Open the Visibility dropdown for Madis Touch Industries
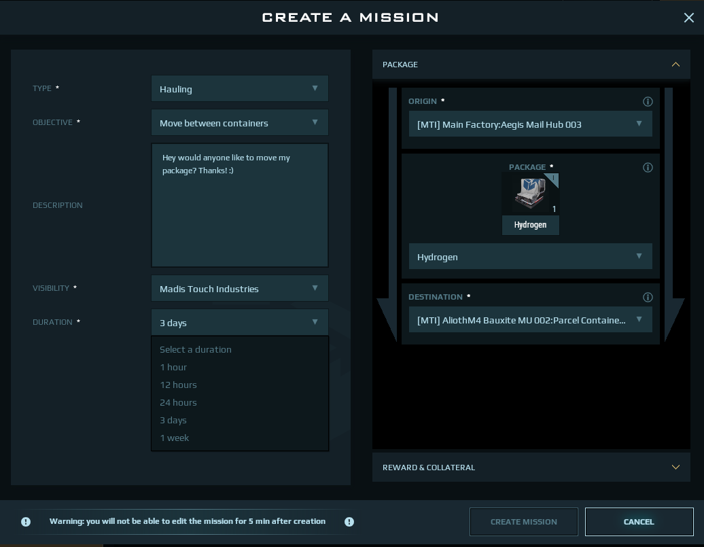The image size is (704, 547). tap(239, 289)
